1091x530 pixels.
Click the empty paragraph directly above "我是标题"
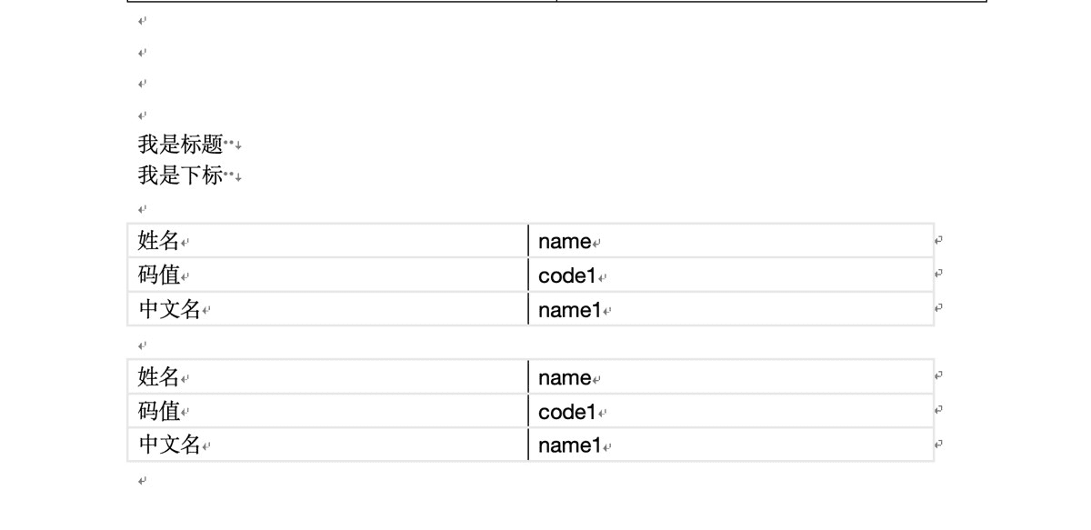pyautogui.click(x=143, y=115)
